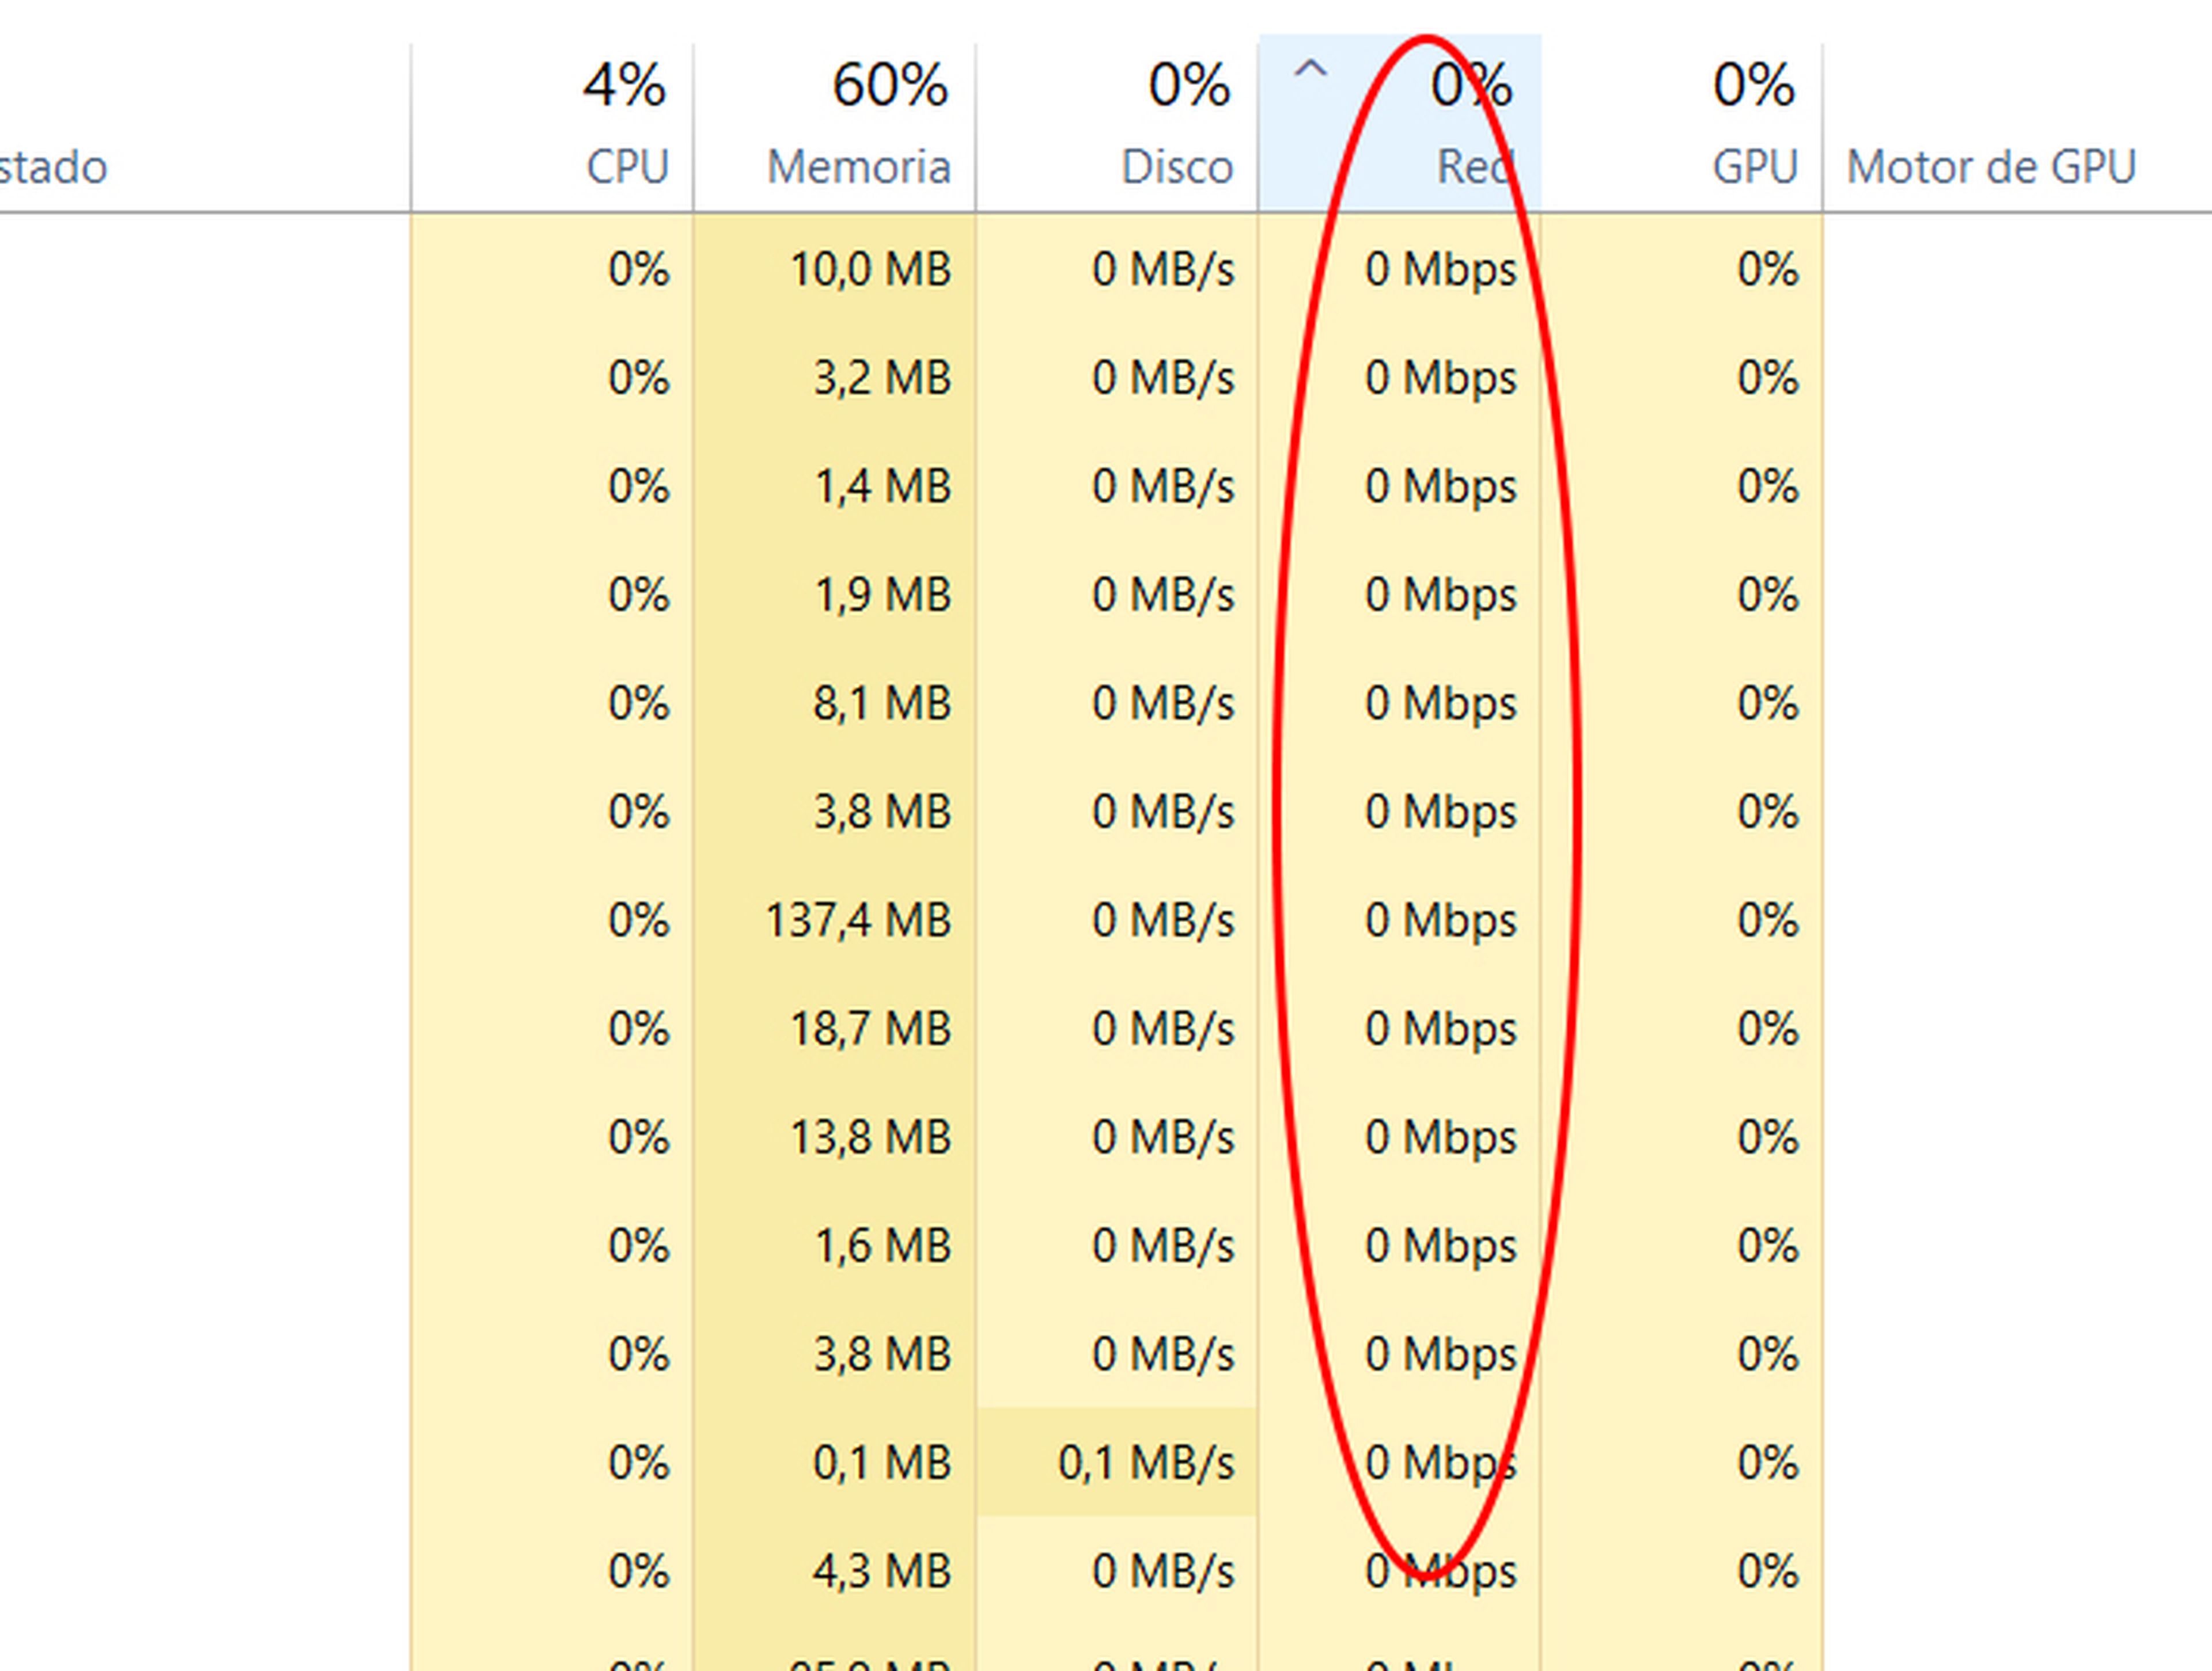This screenshot has width=2212, height=1671.
Task: Click the 1,4 MB memory cell
Action: (x=881, y=487)
